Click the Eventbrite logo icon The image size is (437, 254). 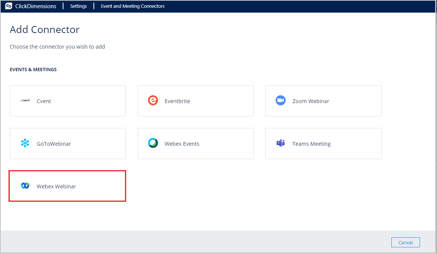[153, 100]
